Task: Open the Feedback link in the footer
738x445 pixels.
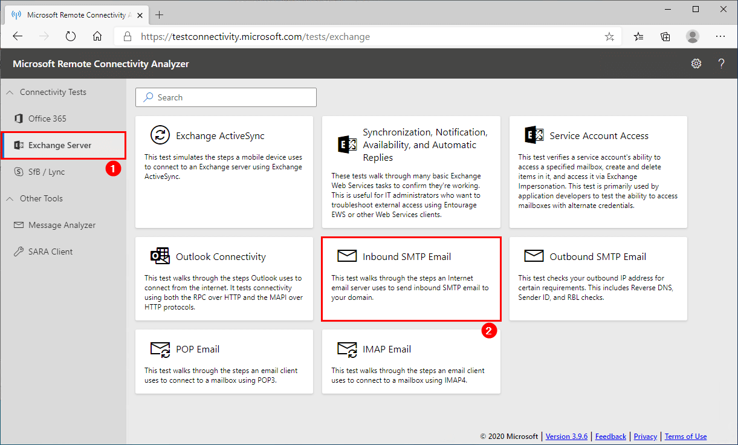Action: pos(610,436)
